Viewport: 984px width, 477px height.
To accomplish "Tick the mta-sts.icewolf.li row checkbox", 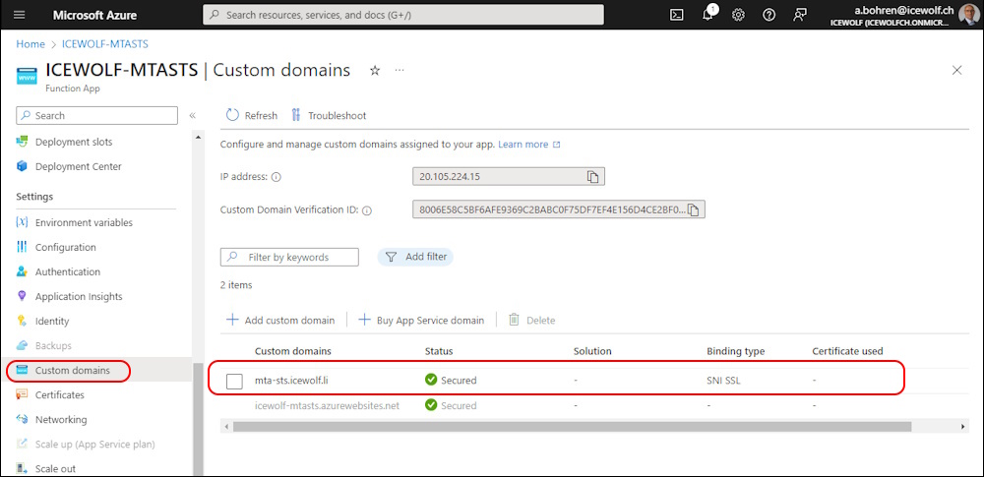I will (x=234, y=381).
